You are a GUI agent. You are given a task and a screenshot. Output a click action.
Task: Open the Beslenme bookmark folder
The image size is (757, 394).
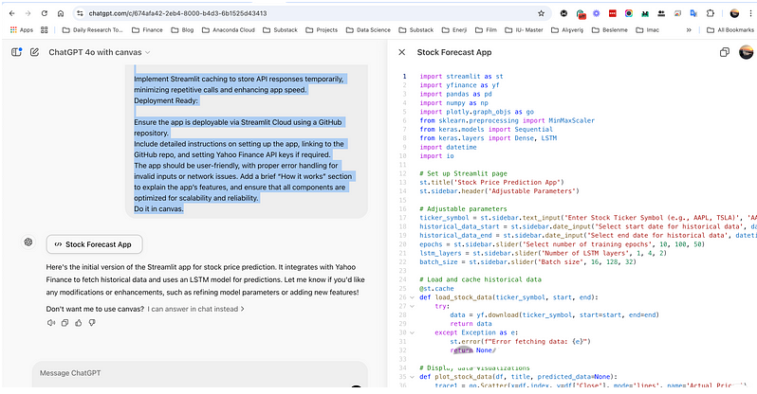tap(610, 30)
